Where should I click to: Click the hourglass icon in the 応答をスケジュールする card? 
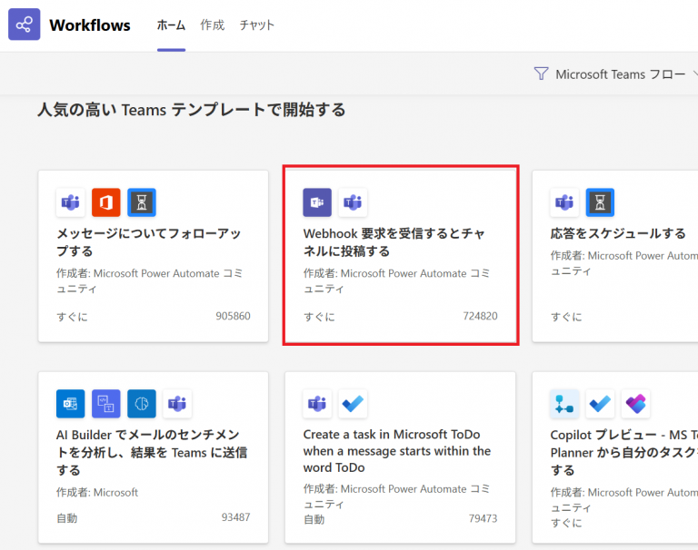coord(600,203)
